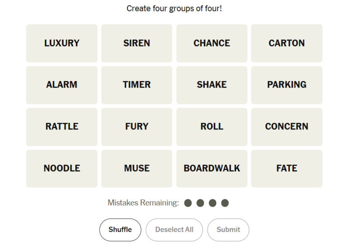Select the CONCERN tile

(x=287, y=127)
